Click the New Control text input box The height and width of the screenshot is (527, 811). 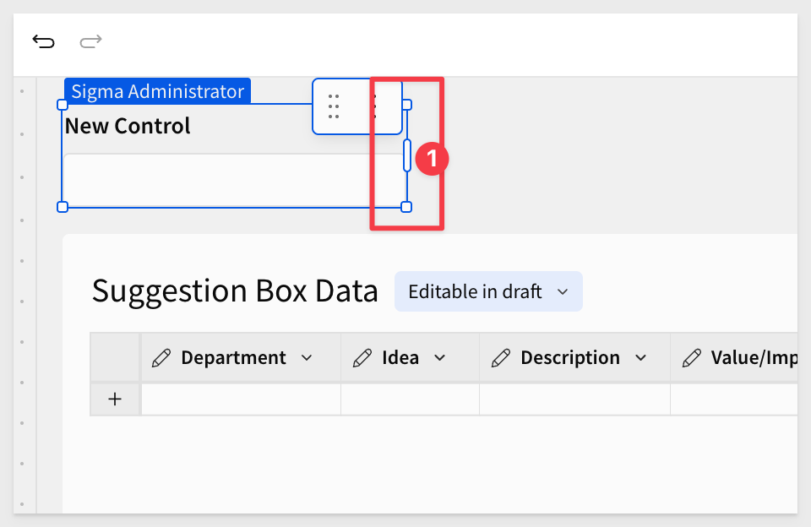pyautogui.click(x=234, y=180)
